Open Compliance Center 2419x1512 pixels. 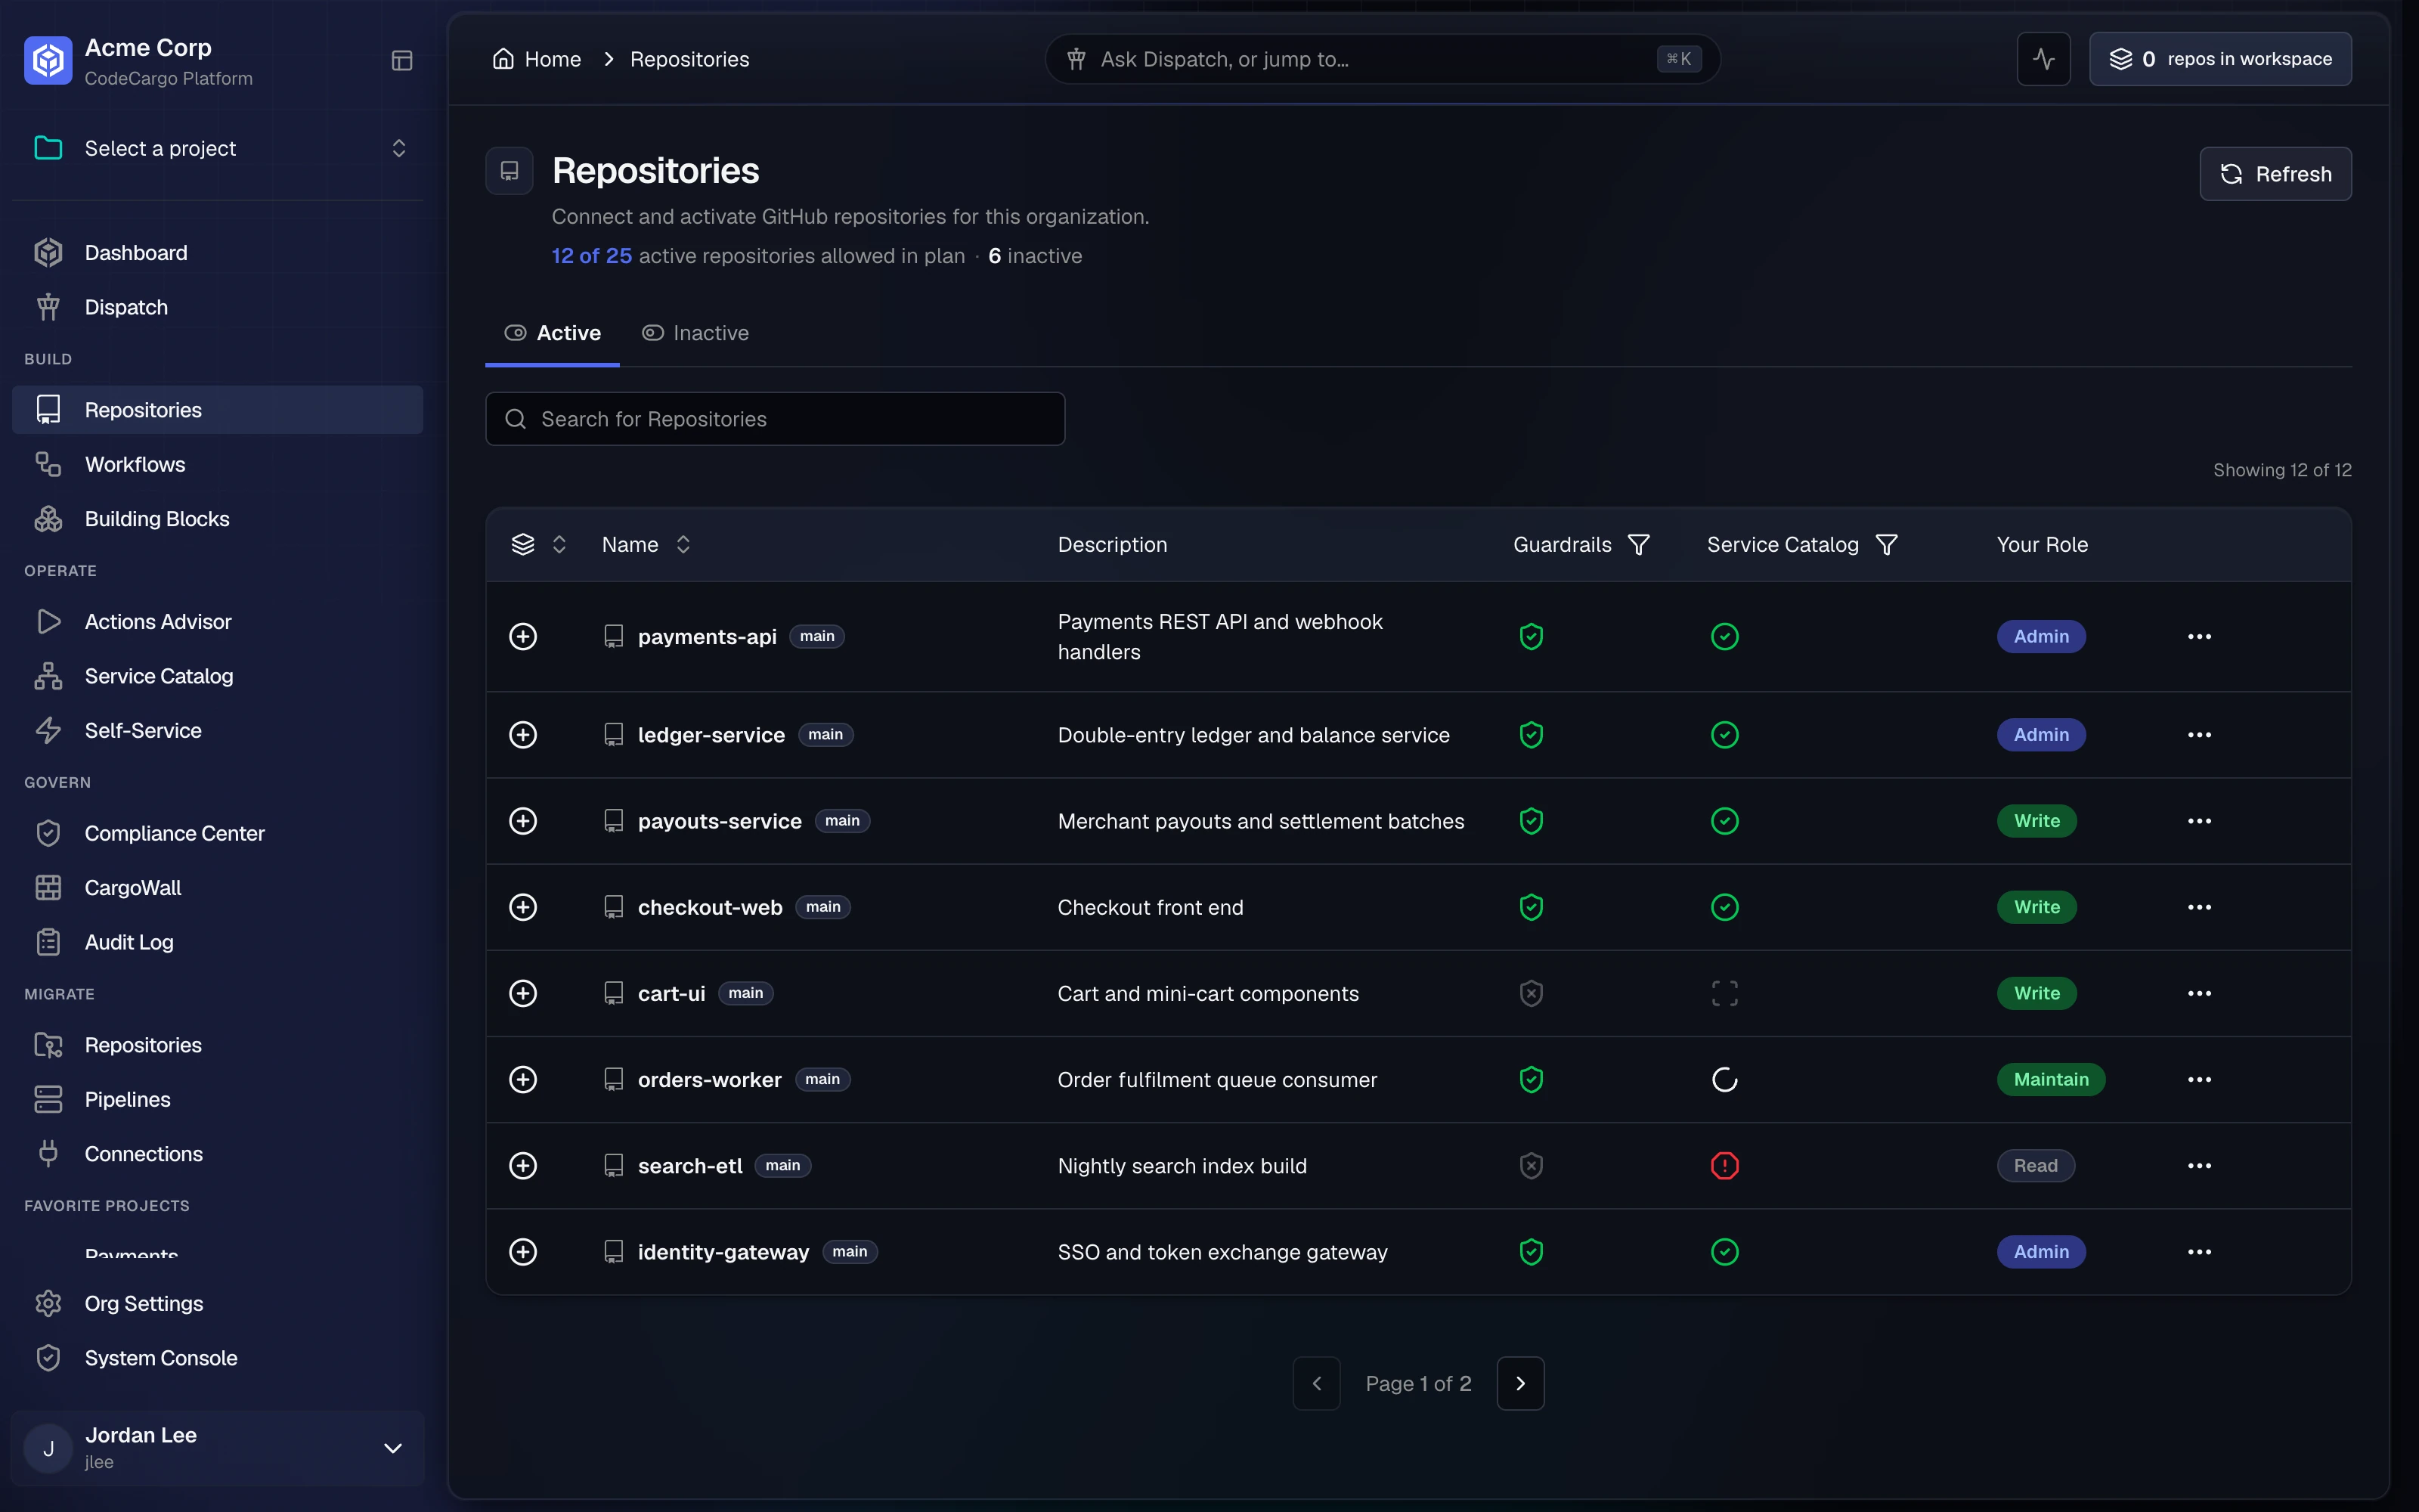[217, 833]
